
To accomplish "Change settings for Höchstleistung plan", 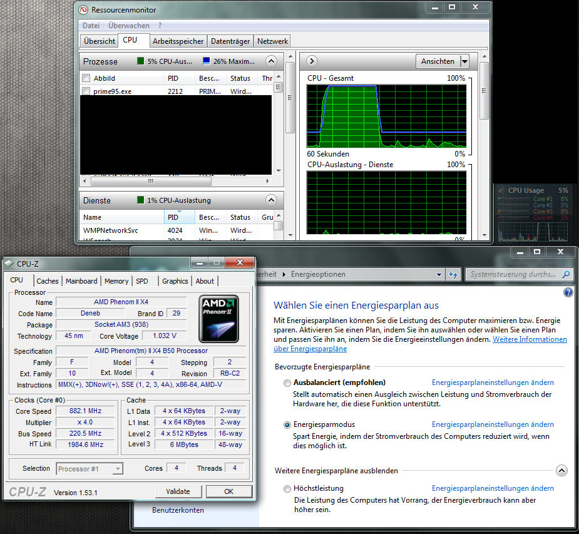I will tap(493, 488).
